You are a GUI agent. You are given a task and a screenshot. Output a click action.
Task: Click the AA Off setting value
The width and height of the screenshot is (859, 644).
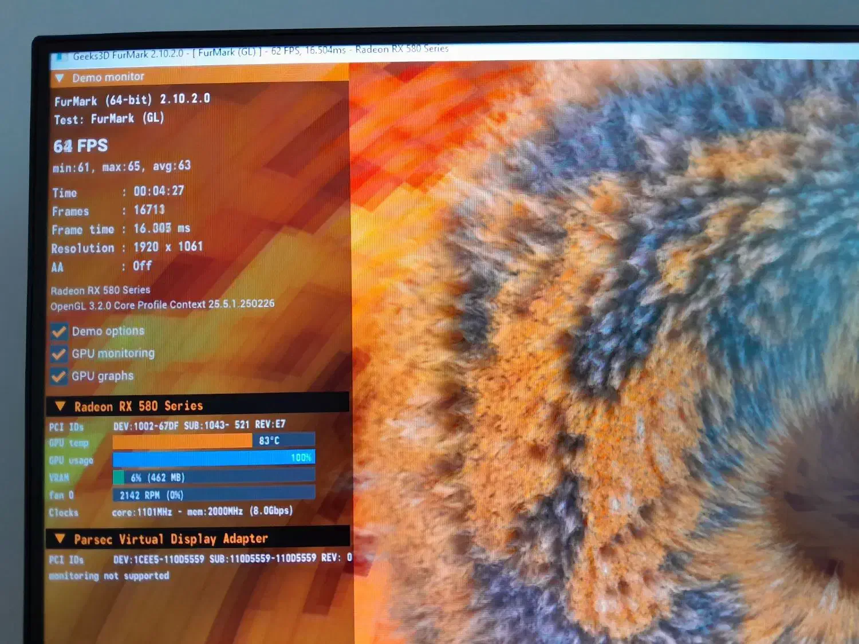[142, 266]
